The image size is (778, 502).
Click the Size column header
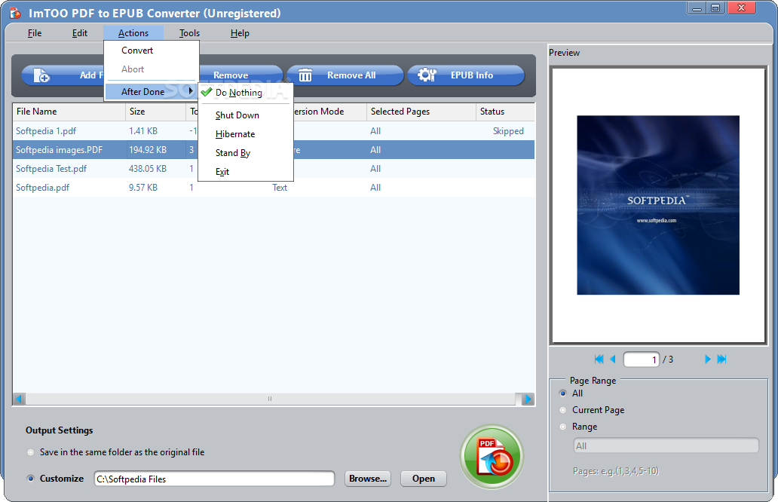point(155,112)
